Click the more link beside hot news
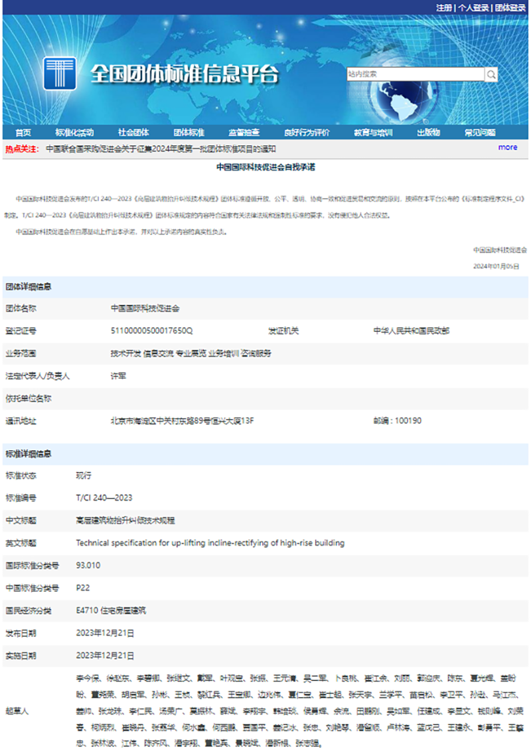This screenshot has height=751, width=531. [x=508, y=147]
